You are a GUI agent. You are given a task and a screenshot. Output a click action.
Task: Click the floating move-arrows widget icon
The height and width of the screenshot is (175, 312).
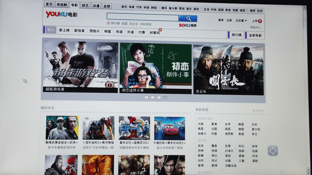273,151
